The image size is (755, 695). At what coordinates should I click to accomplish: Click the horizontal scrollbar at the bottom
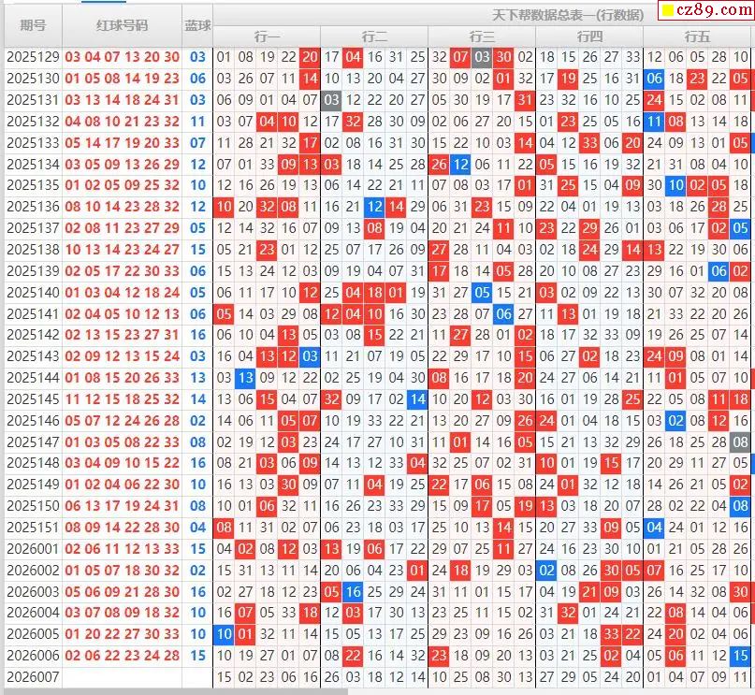(173, 691)
